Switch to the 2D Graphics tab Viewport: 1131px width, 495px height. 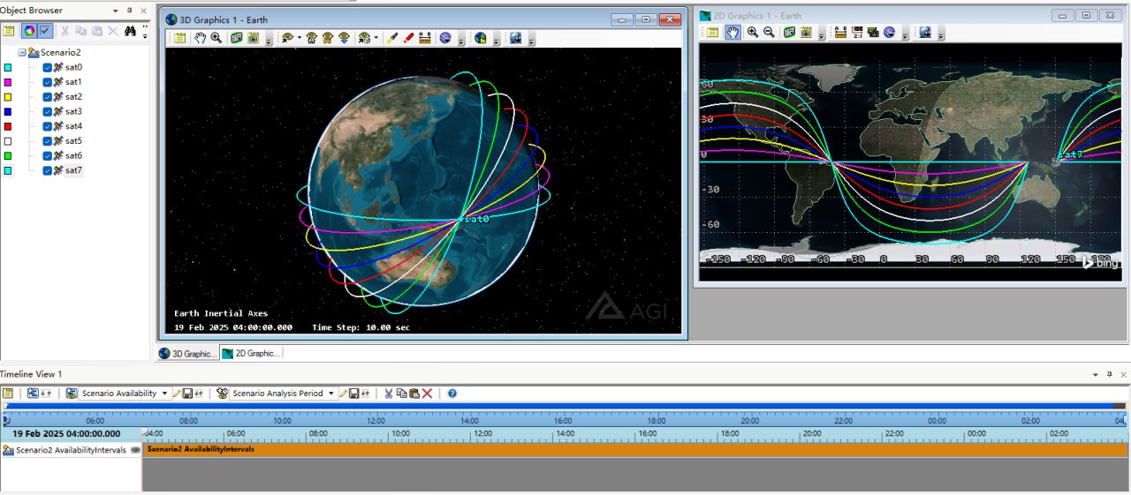(x=251, y=353)
